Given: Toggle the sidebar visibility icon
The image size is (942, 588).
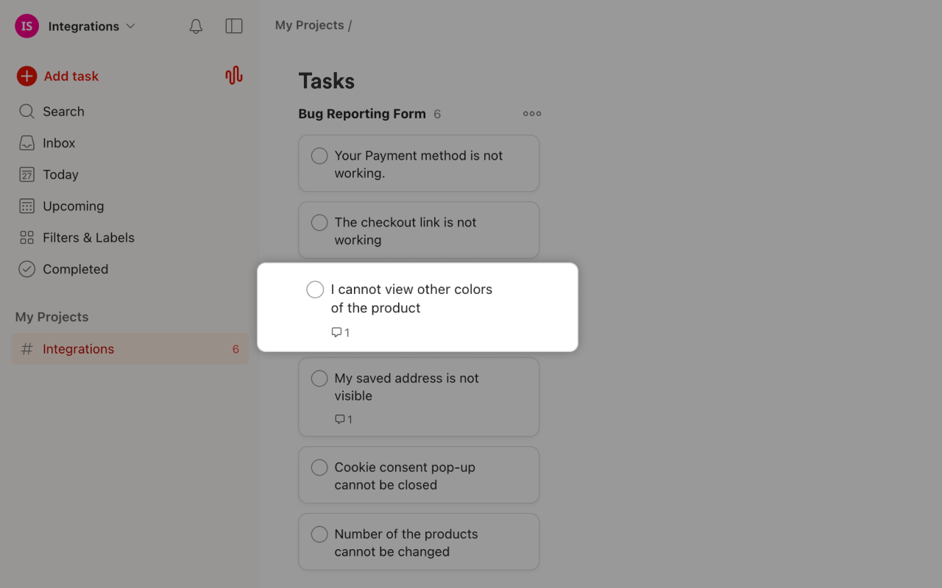Looking at the screenshot, I should [x=233, y=26].
